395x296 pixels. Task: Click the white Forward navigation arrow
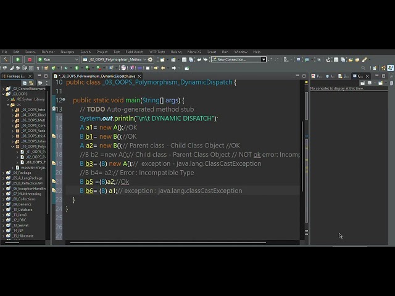click(174, 68)
